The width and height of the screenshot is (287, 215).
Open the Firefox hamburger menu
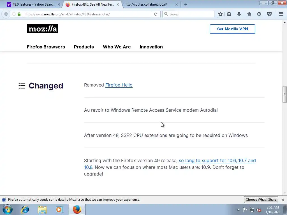pos(281,14)
